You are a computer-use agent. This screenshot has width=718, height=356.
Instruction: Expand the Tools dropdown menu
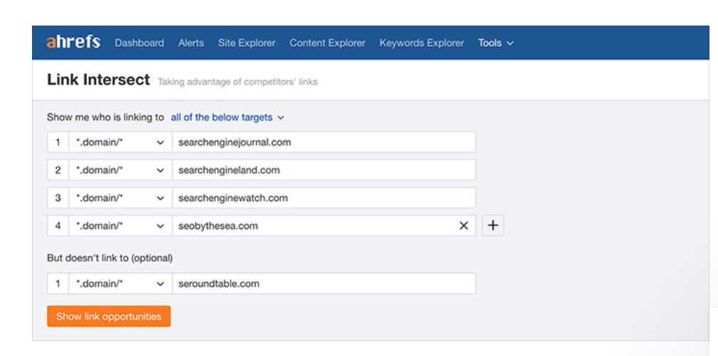tap(496, 43)
